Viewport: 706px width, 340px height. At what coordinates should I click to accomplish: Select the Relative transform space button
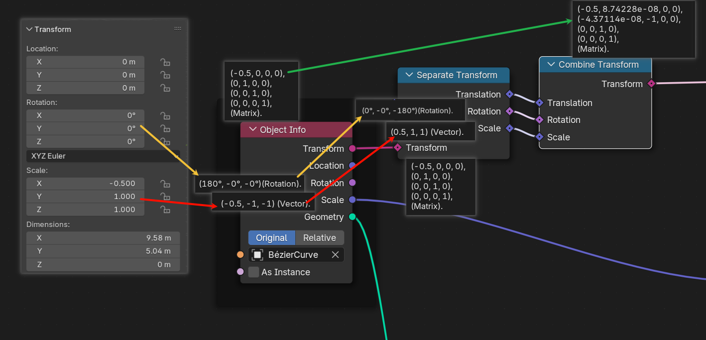(x=320, y=238)
